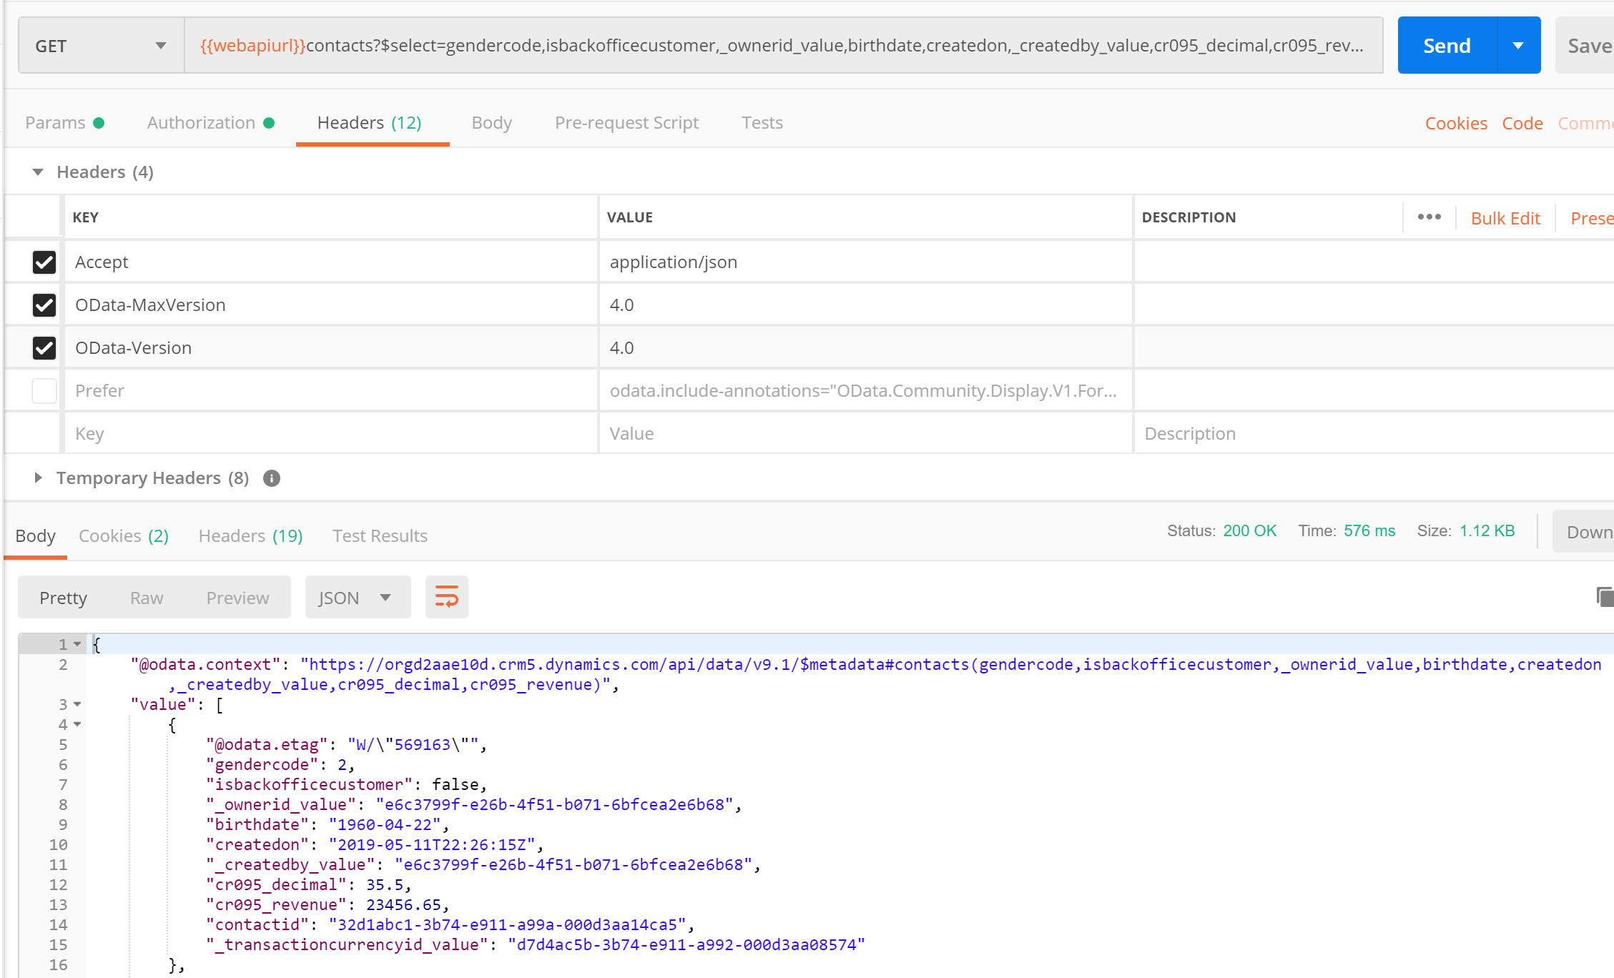Open the JSON format dropdown
Screen dimensions: 1614x978
point(358,597)
